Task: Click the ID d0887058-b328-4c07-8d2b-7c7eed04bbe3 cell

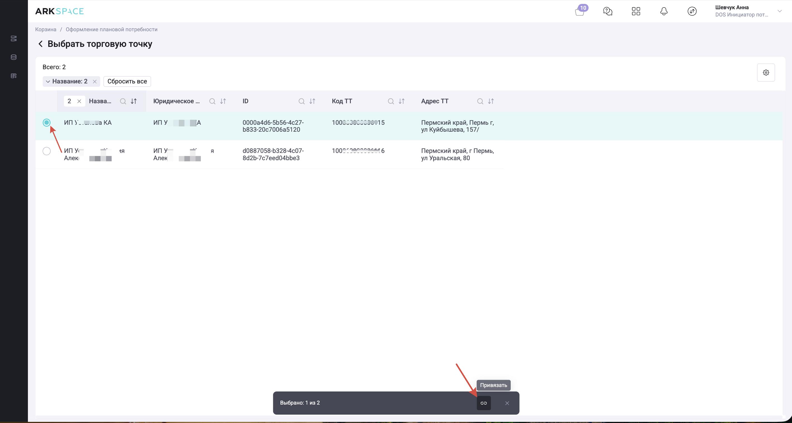Action: [273, 154]
